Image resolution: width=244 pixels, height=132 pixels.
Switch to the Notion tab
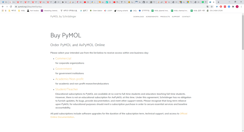pos(64,2)
